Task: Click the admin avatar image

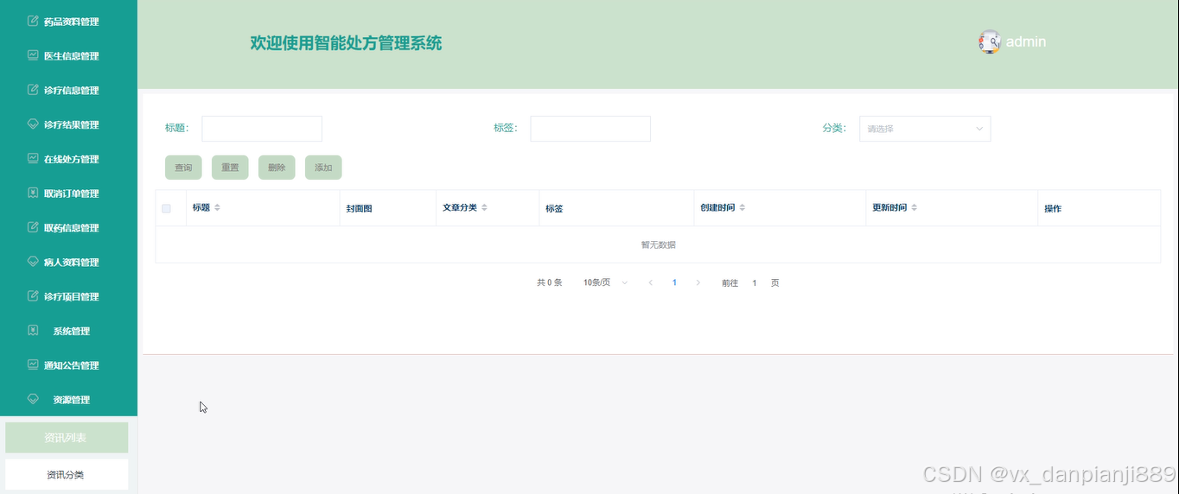Action: (990, 41)
